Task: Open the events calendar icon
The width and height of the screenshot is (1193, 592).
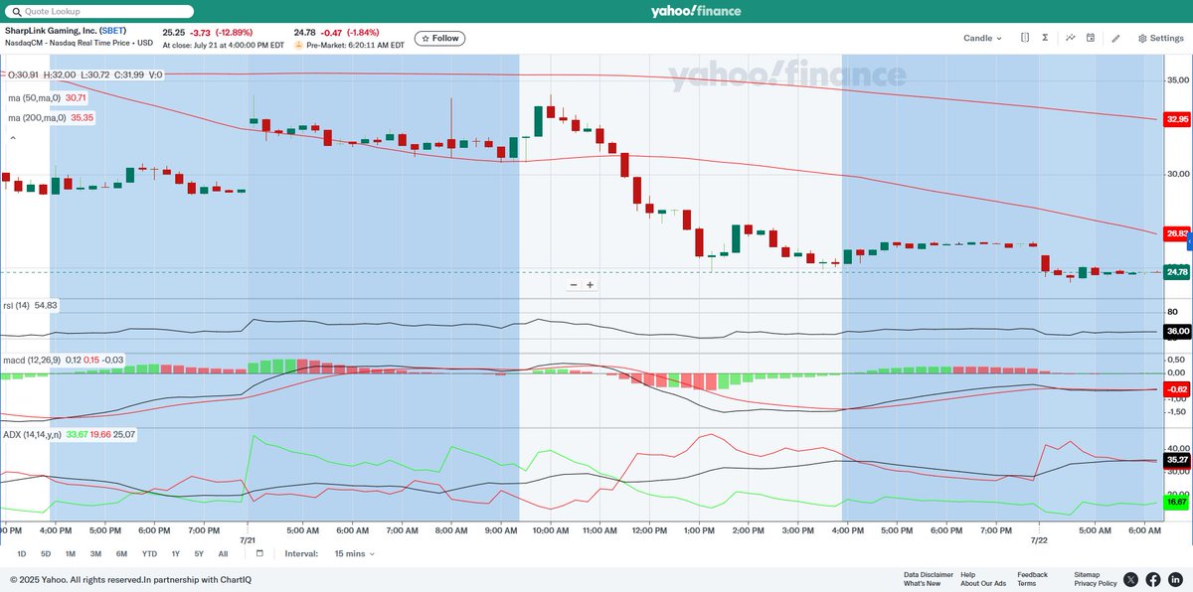Action: tap(1091, 39)
